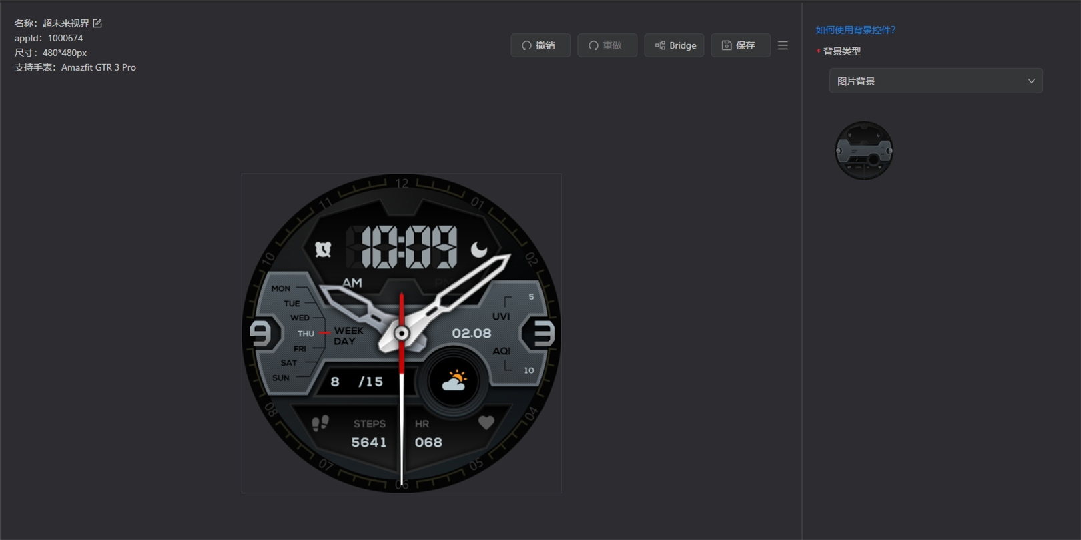Select the digital time 10:09 display

(x=404, y=247)
